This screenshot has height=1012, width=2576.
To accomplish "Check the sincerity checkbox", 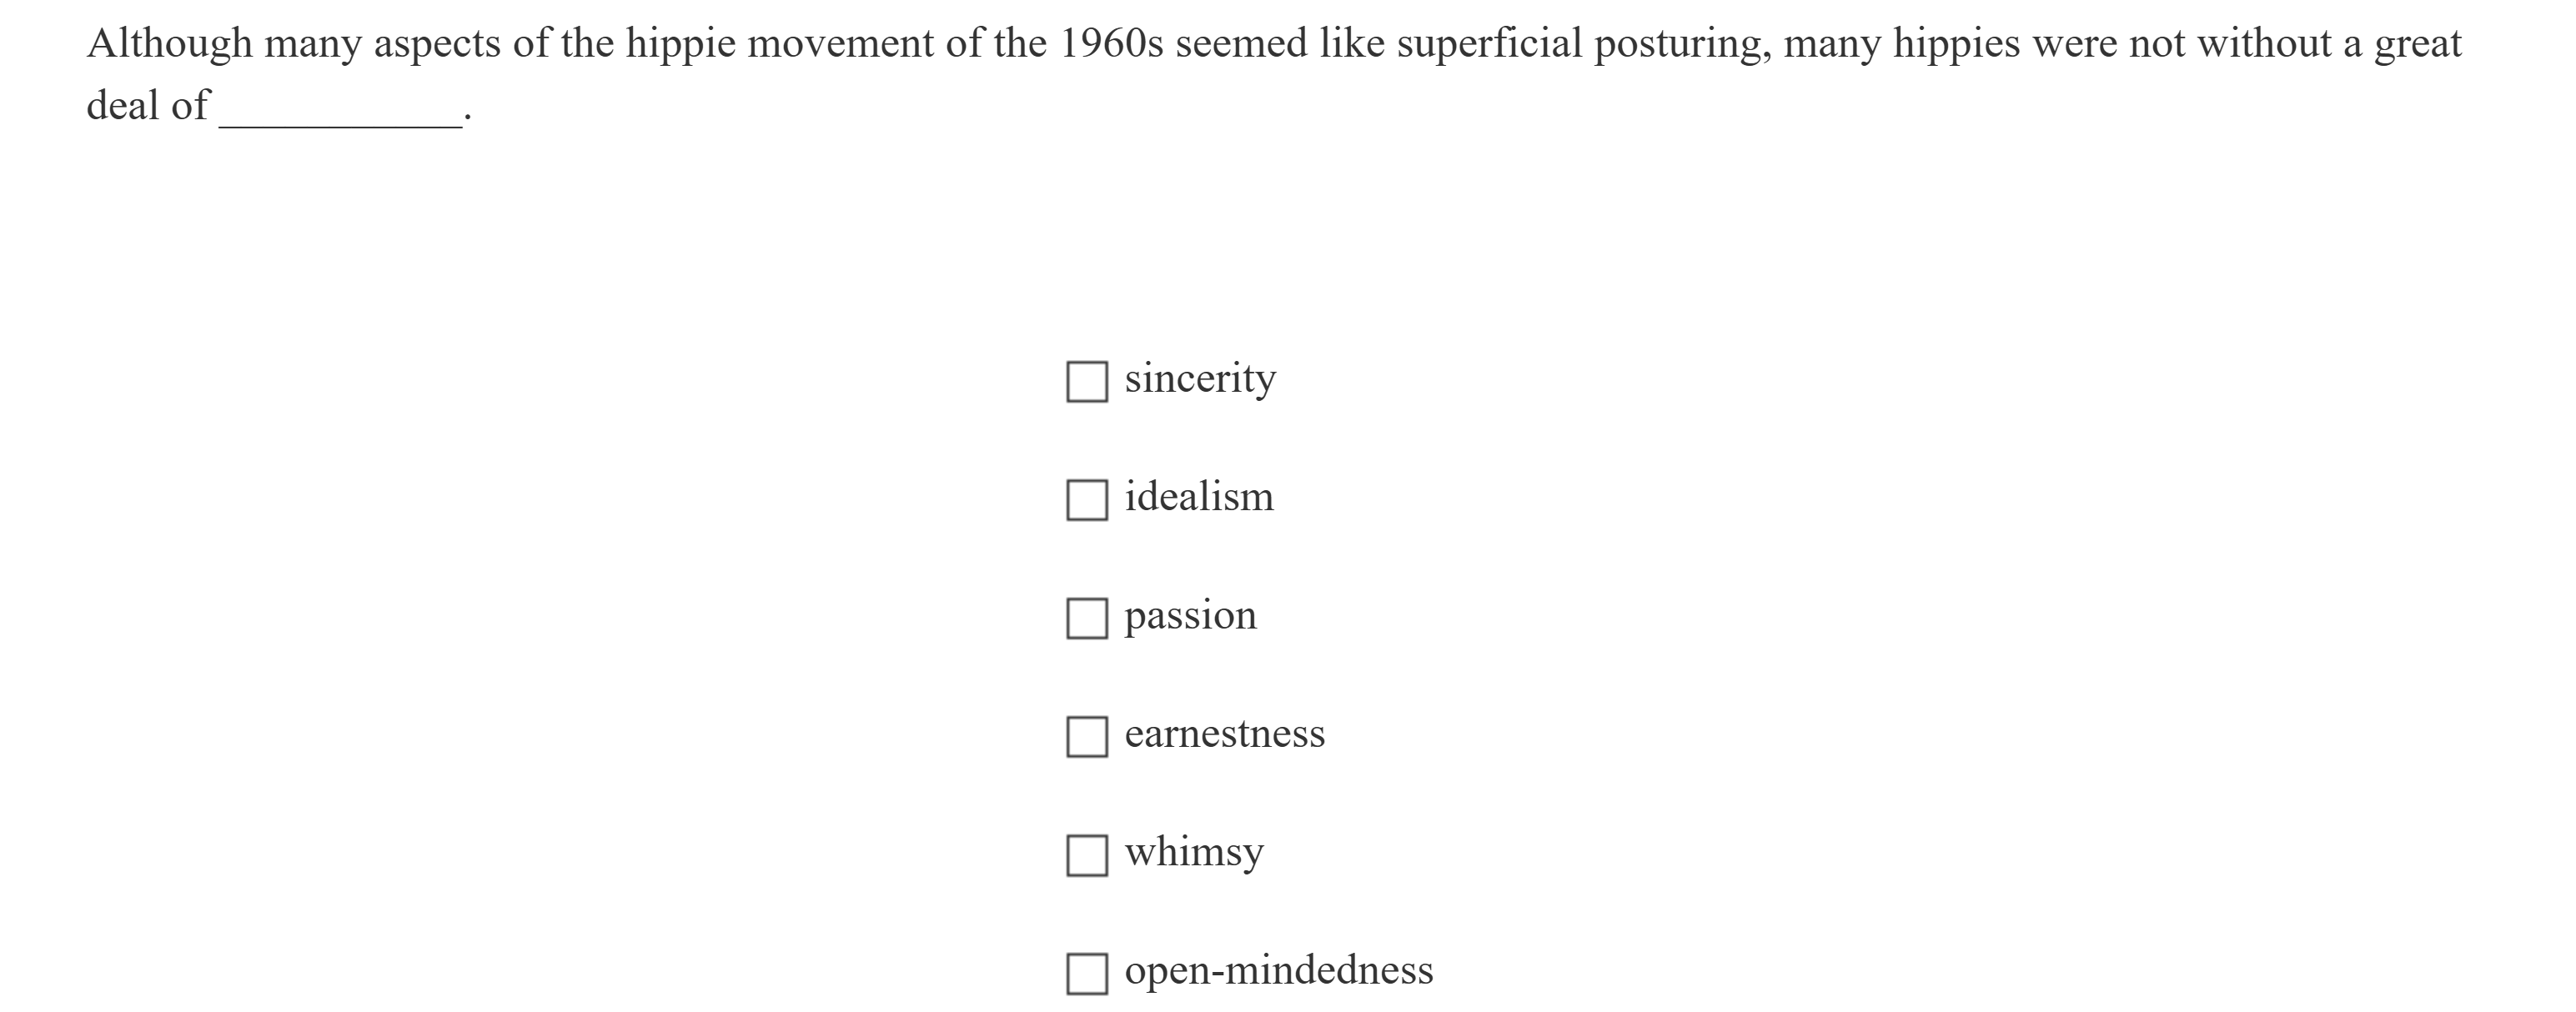I will pyautogui.click(x=1085, y=381).
